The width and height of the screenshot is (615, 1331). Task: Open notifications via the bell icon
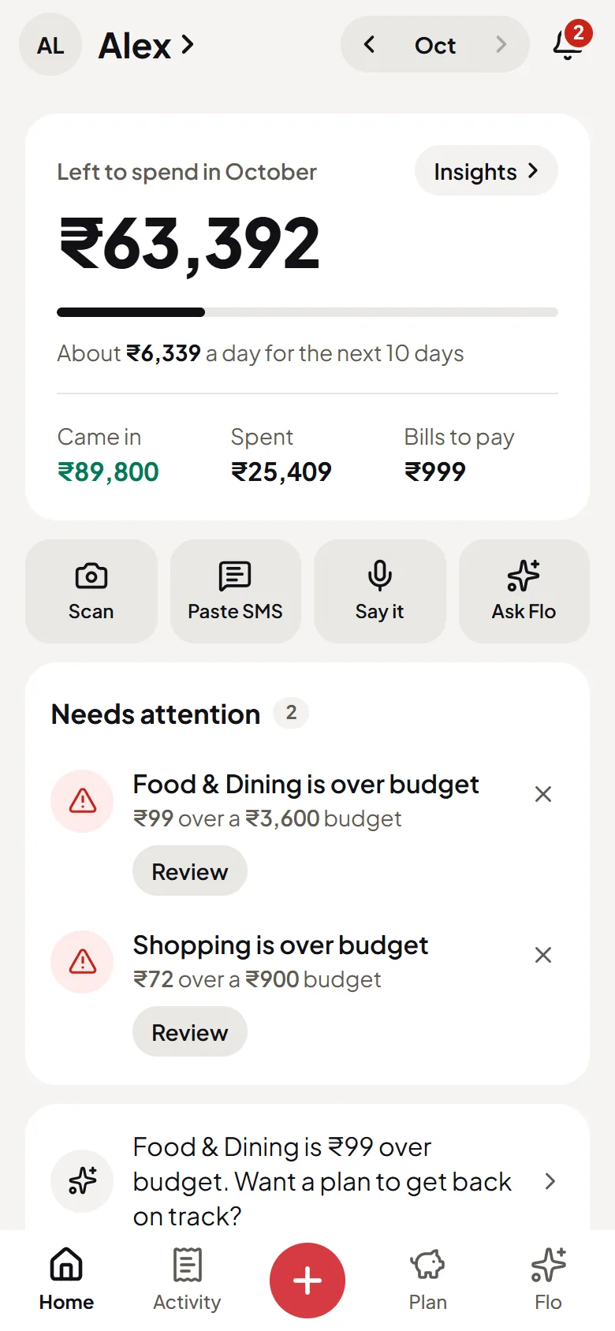568,43
